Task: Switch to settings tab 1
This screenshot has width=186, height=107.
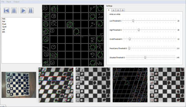Action: 113,10
